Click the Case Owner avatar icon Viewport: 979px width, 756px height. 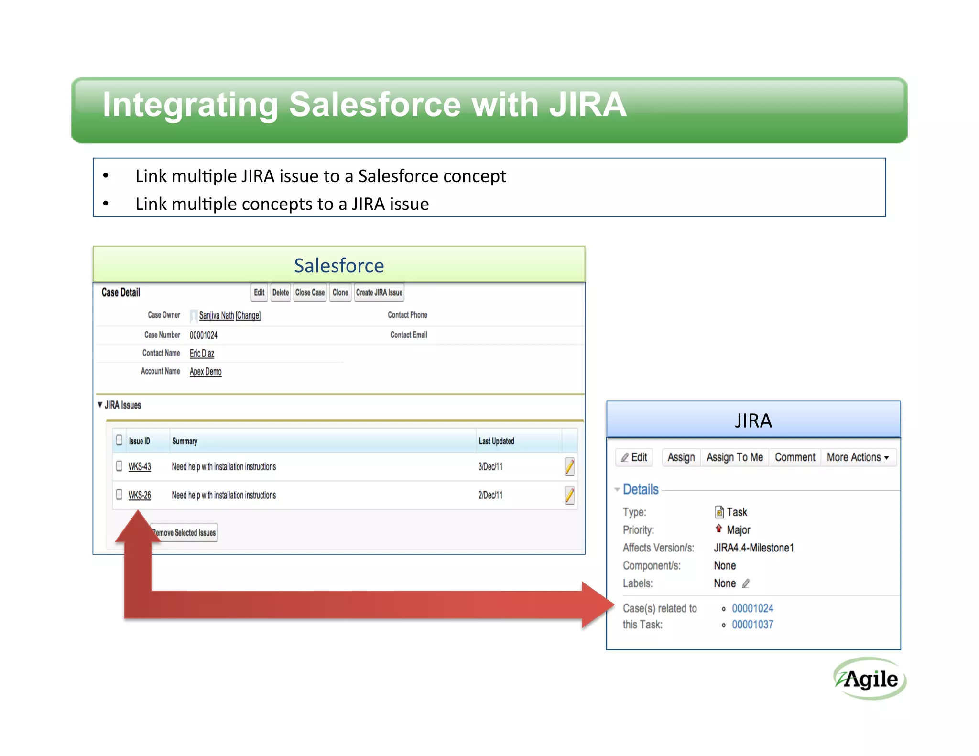193,315
